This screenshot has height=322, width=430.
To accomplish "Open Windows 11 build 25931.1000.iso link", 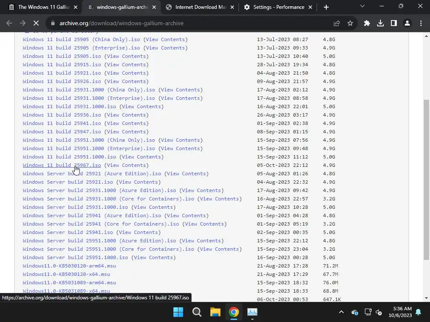I will coord(69,106).
